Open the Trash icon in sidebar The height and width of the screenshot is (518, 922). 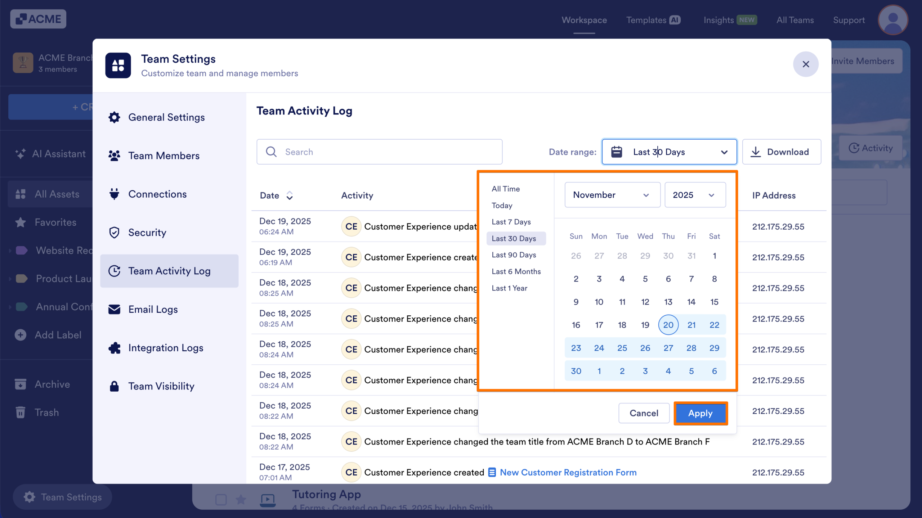point(21,412)
